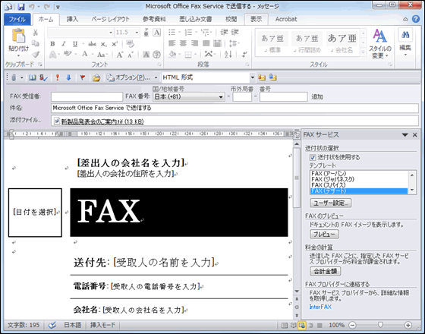Click the check names icon
This screenshot has width=425, height=334.
43,77
